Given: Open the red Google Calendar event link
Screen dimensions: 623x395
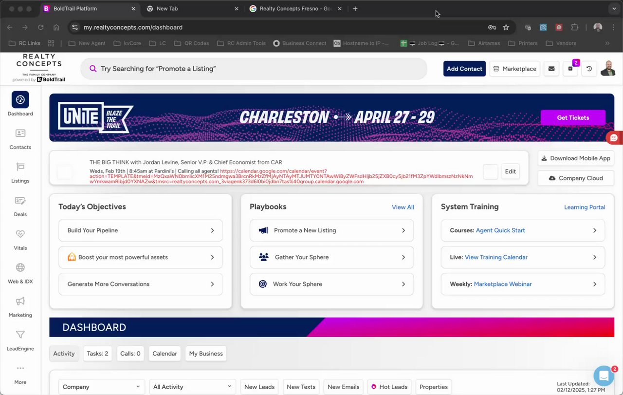Looking at the screenshot, I should point(281,176).
